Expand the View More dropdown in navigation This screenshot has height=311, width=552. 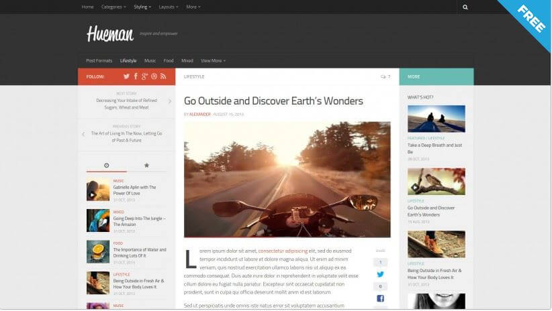(213, 60)
